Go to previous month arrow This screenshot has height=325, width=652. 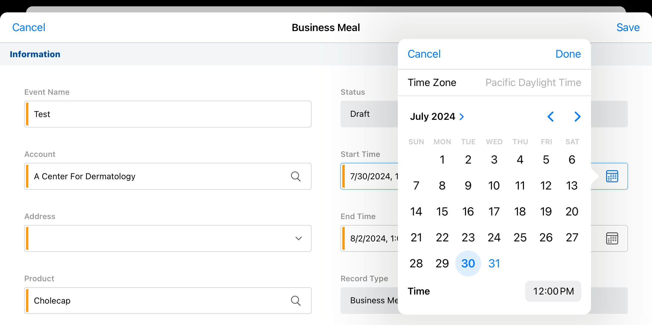[551, 116]
